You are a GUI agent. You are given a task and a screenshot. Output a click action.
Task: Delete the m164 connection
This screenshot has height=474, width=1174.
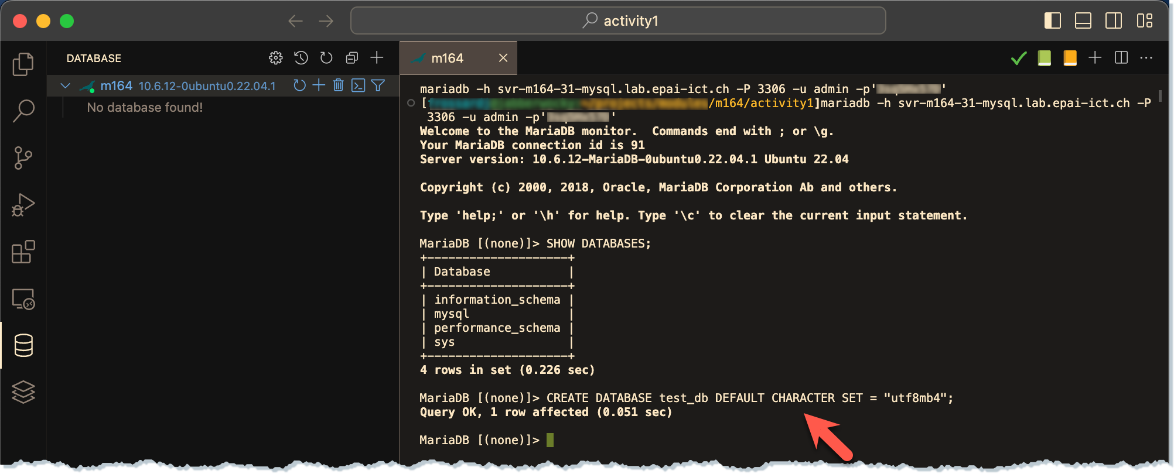[x=338, y=85]
